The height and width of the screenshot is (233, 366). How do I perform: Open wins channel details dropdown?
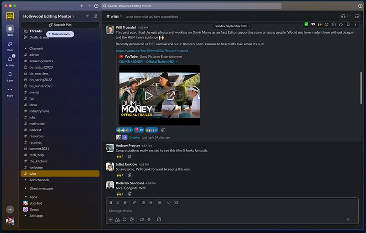point(114,16)
